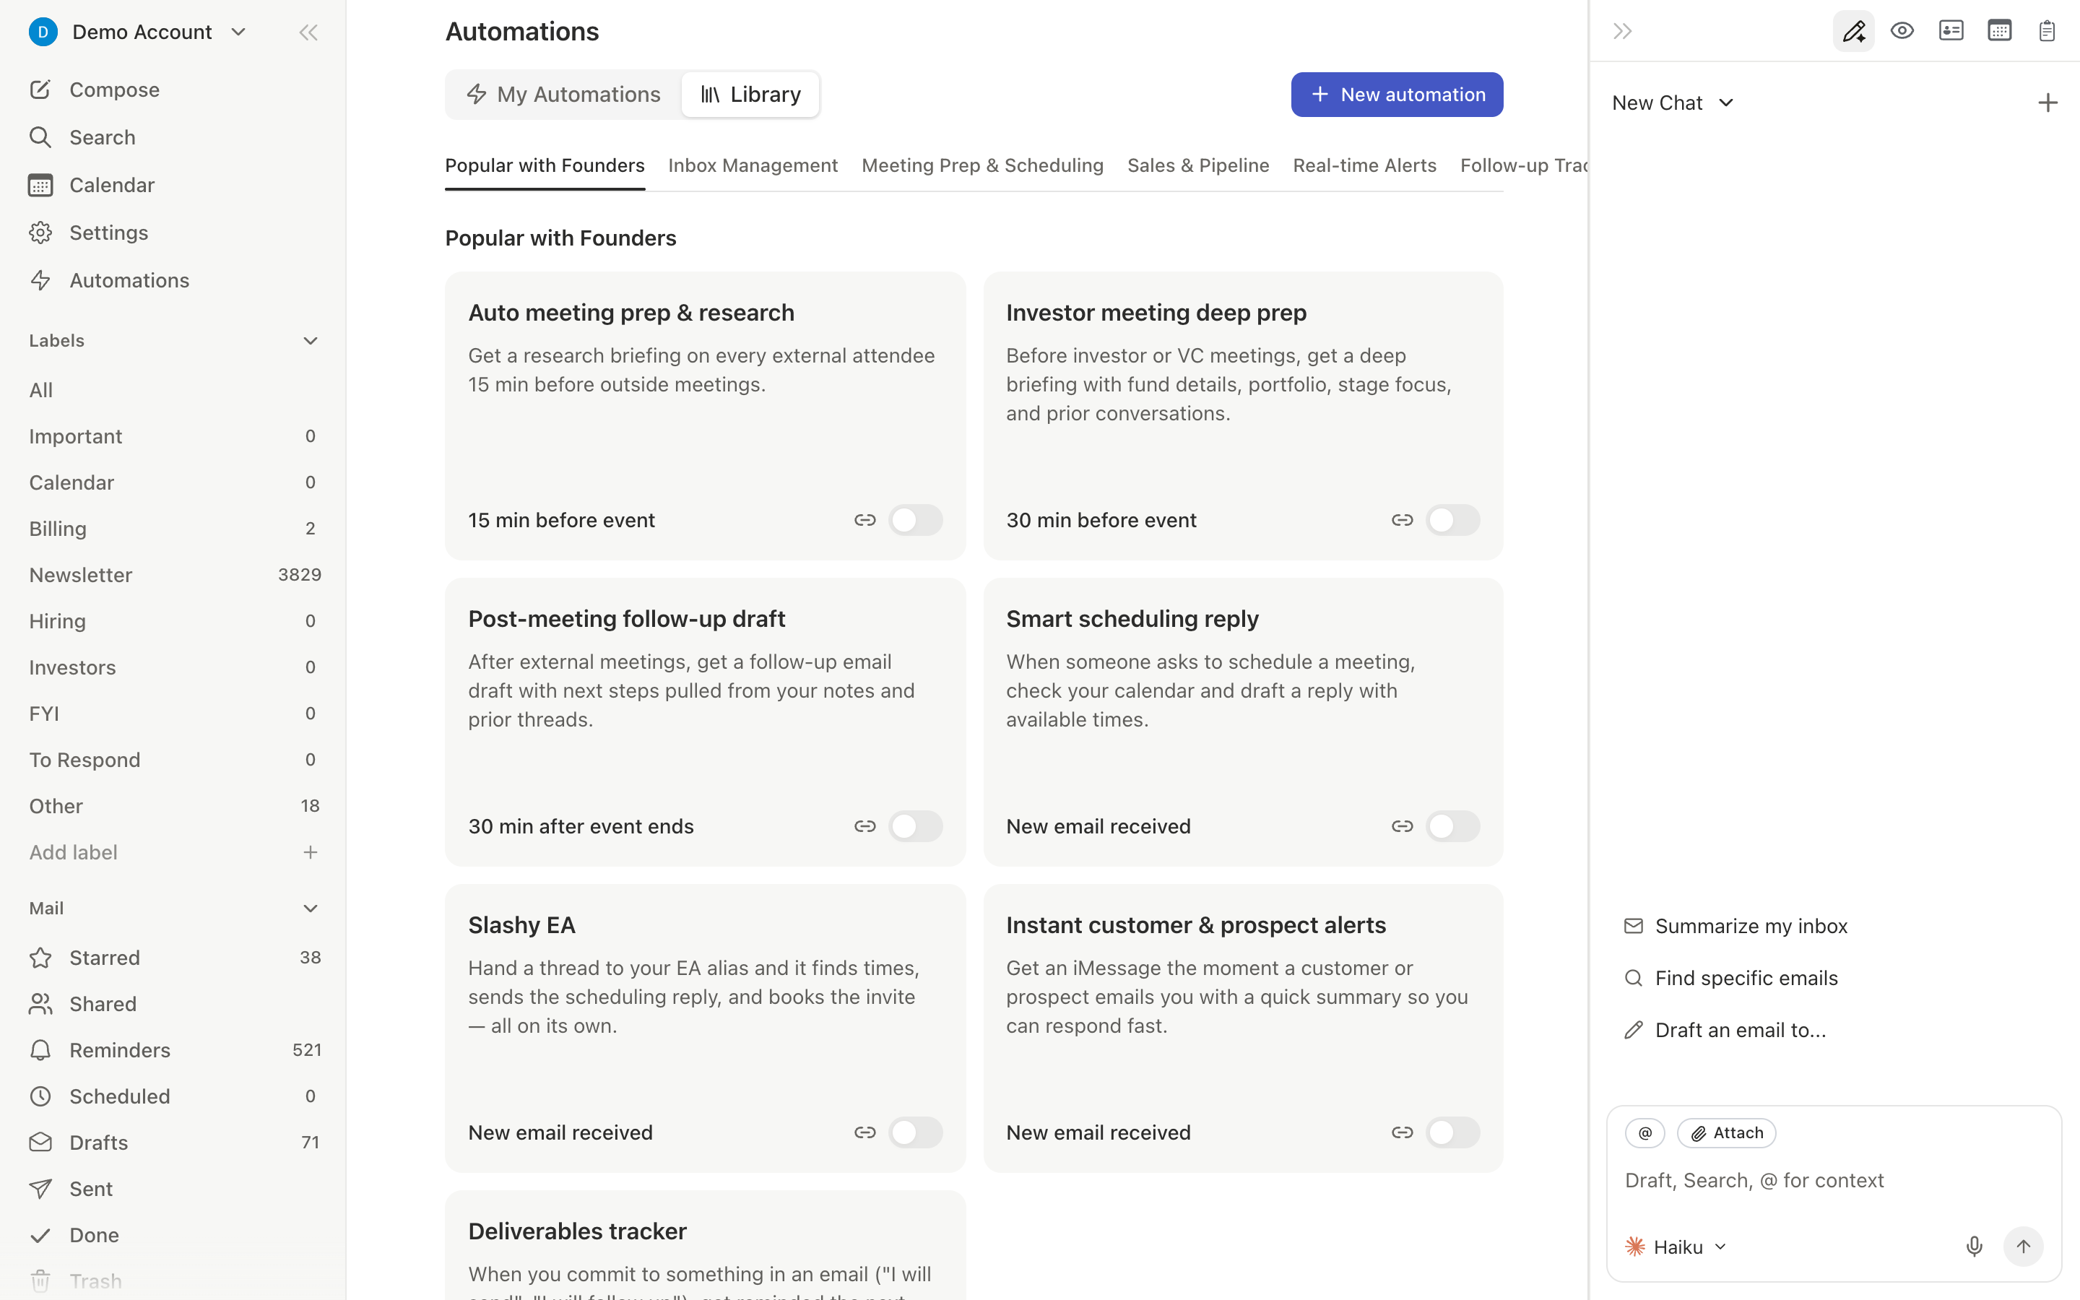Click the eye icon in chat panel toolbar
Screen dimensions: 2080x1300
pos(1902,32)
